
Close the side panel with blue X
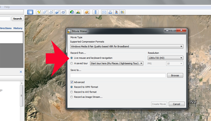[21, 72]
